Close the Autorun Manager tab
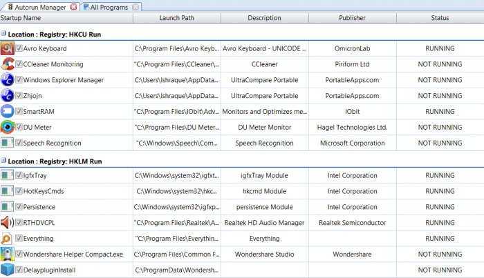 tap(73, 7)
